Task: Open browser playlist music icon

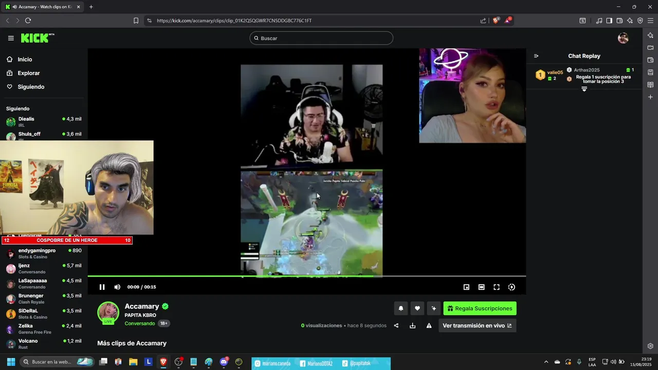Action: [x=599, y=21]
